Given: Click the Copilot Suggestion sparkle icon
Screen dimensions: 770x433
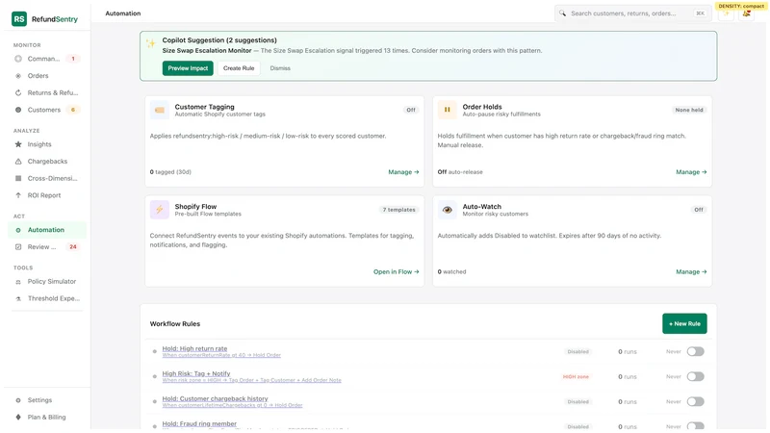Looking at the screenshot, I should pyautogui.click(x=151, y=43).
